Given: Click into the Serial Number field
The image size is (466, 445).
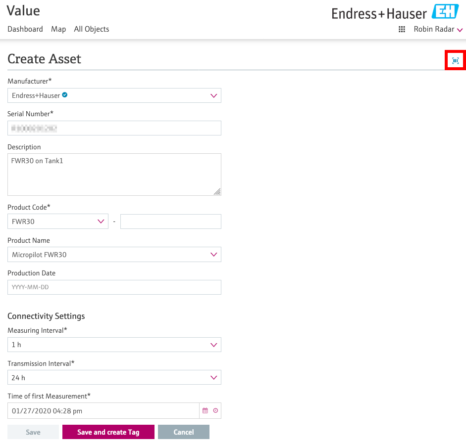Looking at the screenshot, I should (114, 128).
